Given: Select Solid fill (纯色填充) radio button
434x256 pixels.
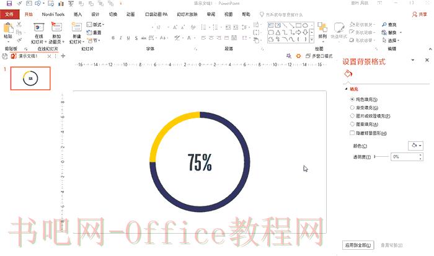Looking at the screenshot, I should 352,99.
